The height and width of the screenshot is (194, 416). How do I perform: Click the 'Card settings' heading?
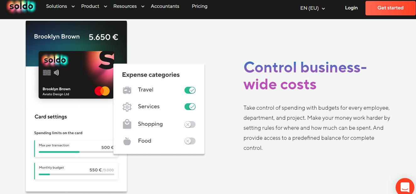click(x=51, y=117)
